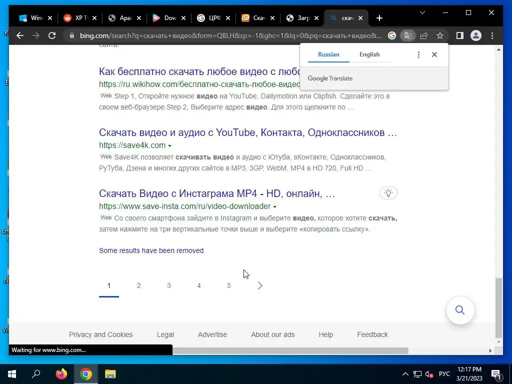This screenshot has width=512, height=384.
Task: Click the translate page icon
Action: coord(407,35)
